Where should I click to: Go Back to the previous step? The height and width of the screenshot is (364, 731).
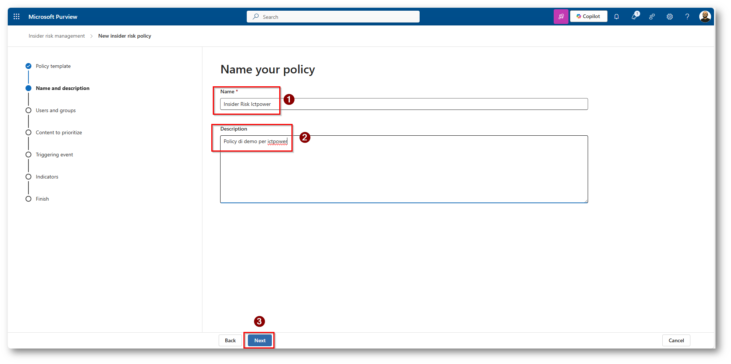(230, 340)
